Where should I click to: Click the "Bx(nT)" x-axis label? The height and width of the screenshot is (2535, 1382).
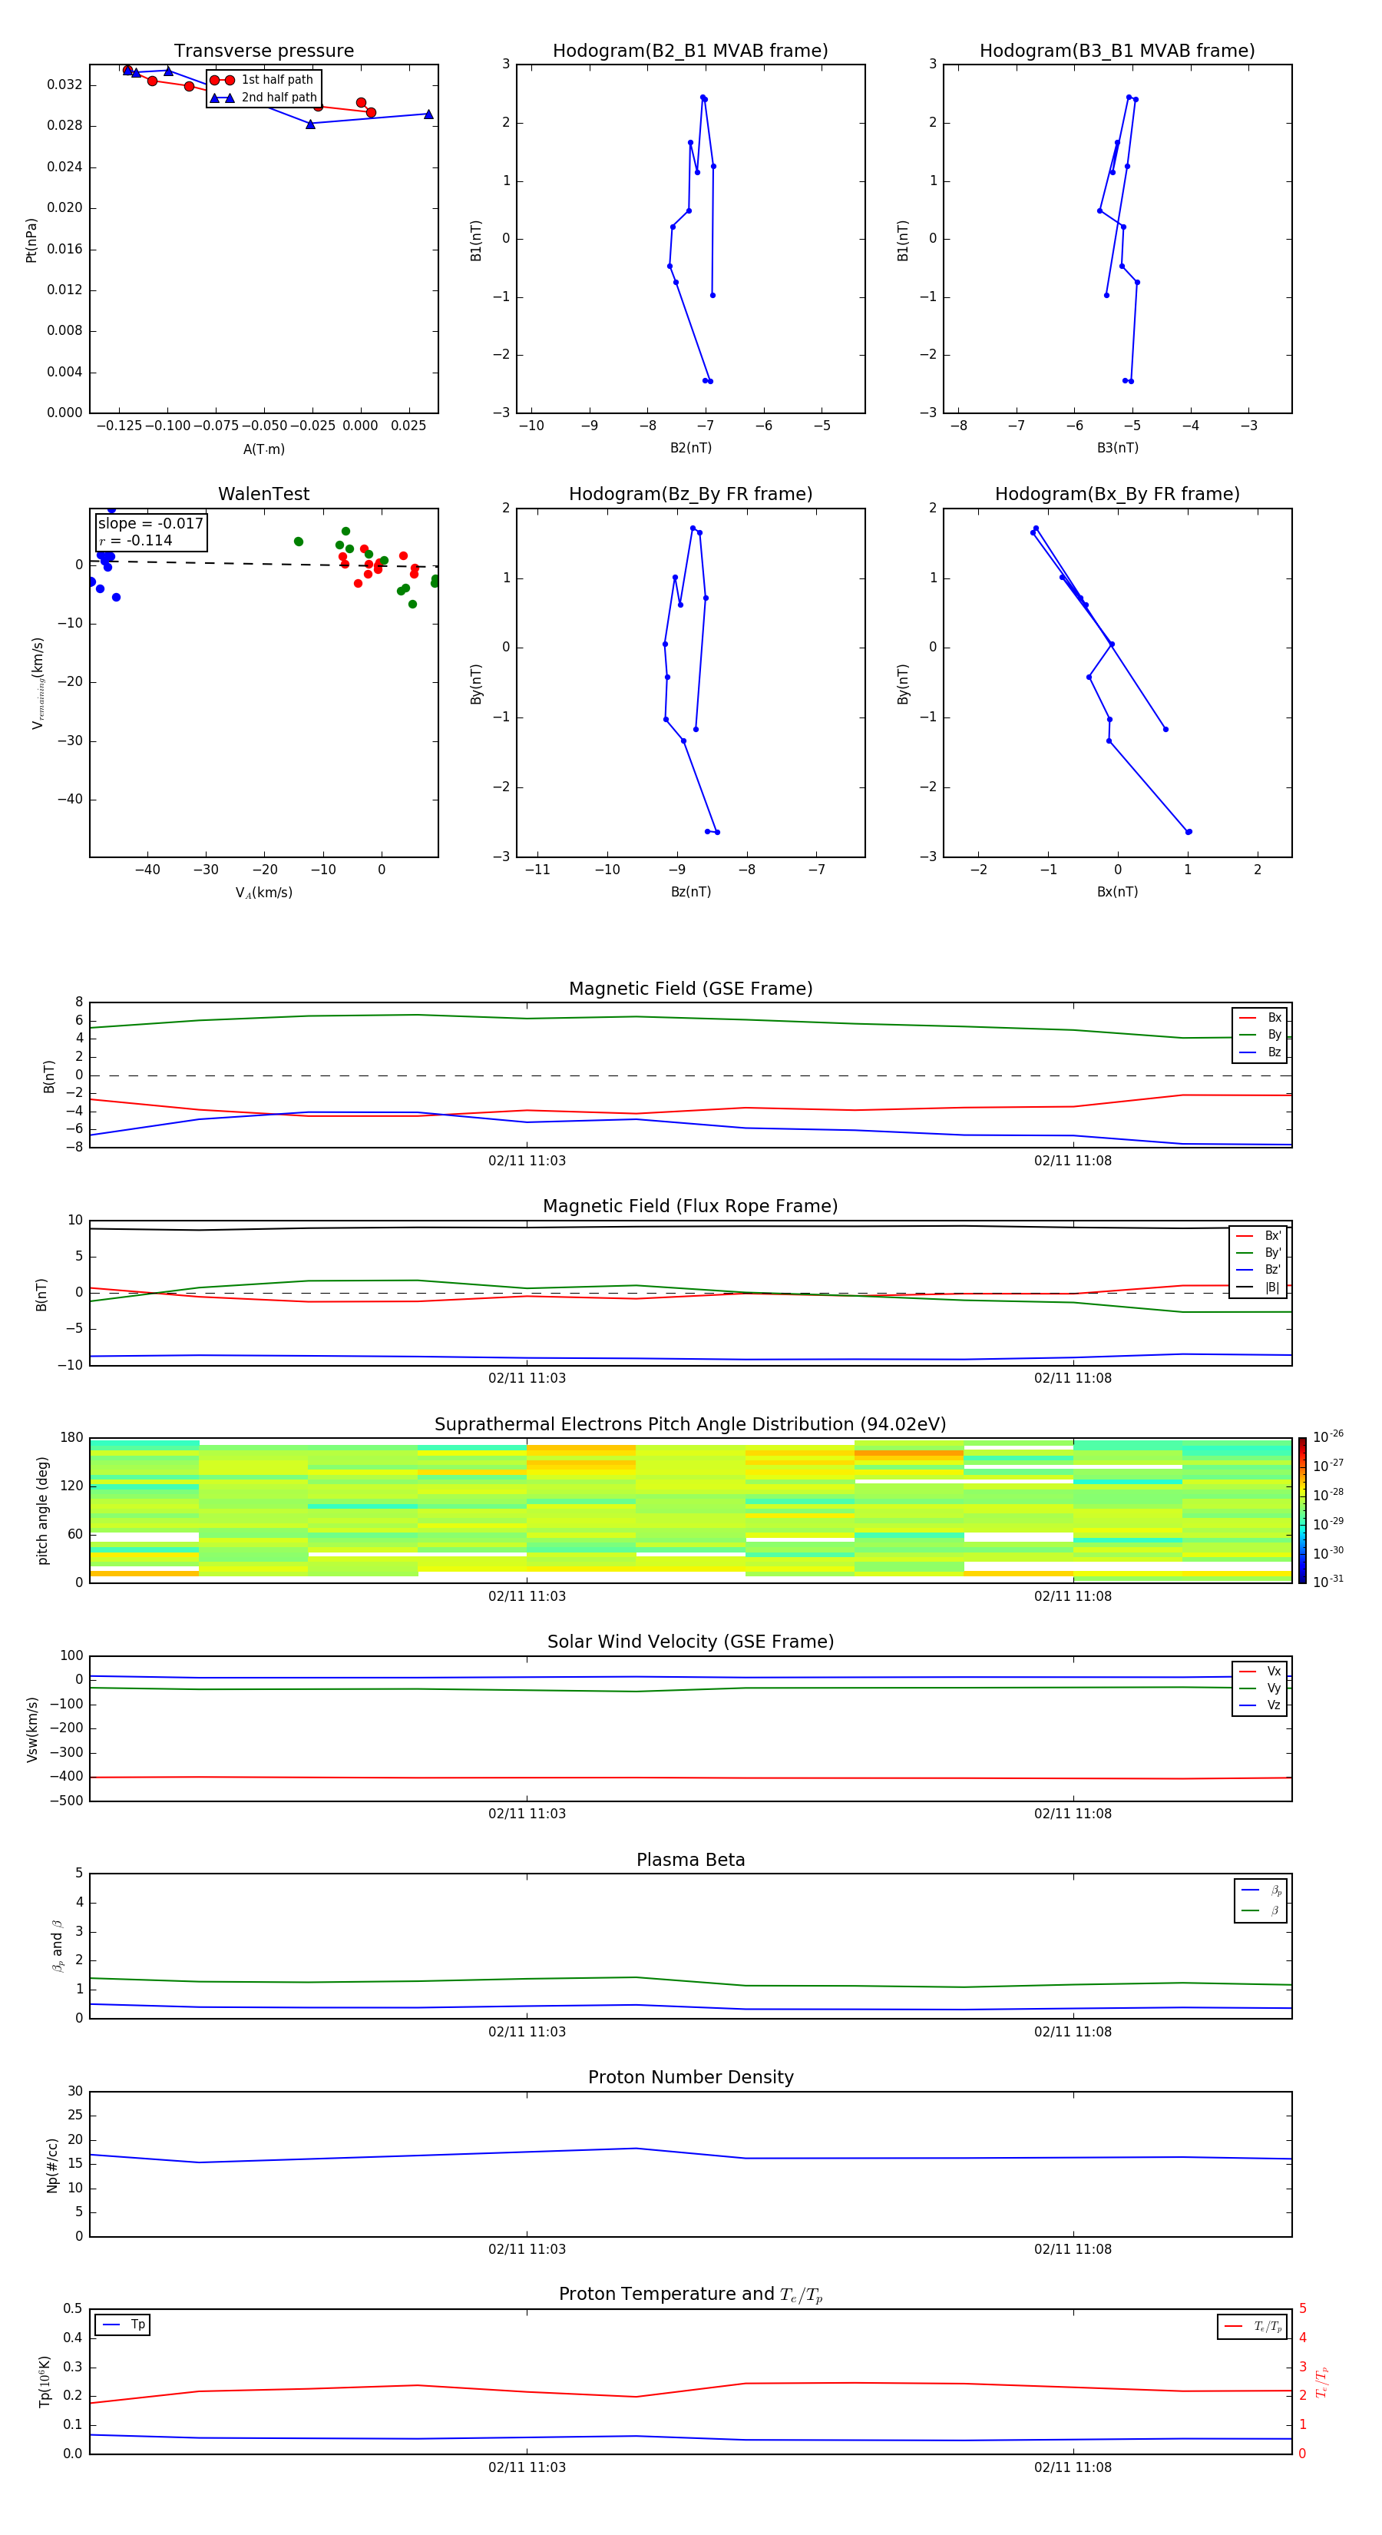click(x=1117, y=892)
